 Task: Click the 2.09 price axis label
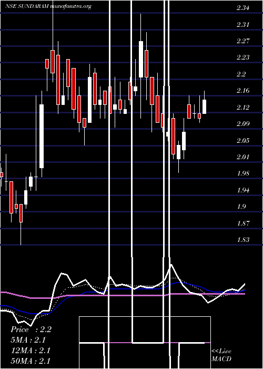pyautogui.click(x=243, y=124)
